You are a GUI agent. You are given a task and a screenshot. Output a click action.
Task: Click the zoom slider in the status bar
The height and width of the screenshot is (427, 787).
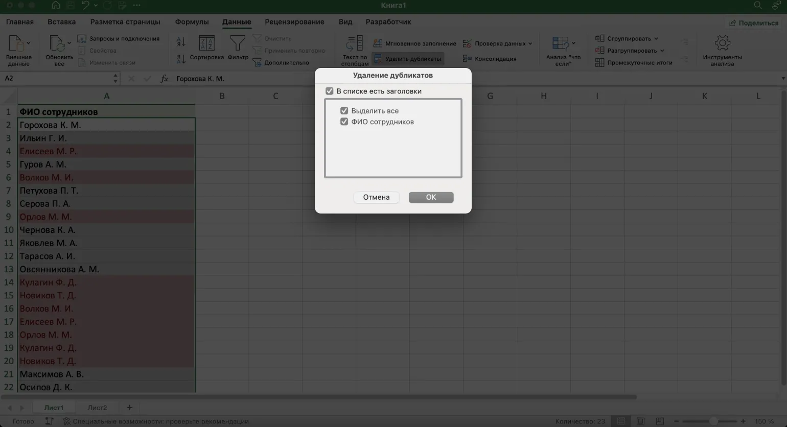point(712,421)
